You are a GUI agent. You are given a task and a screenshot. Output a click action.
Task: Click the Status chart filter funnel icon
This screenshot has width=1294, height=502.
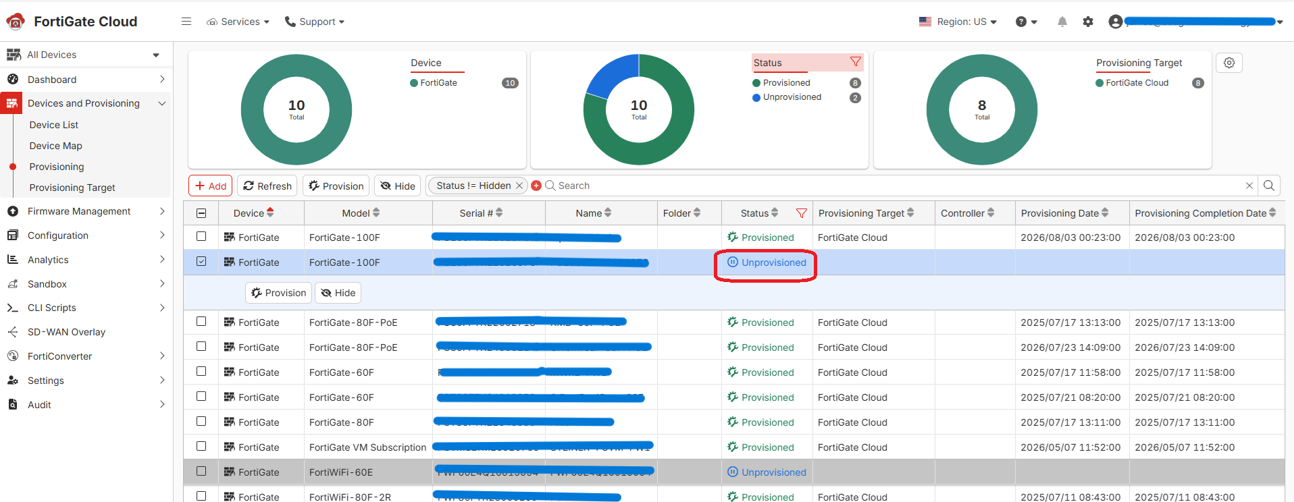(856, 62)
